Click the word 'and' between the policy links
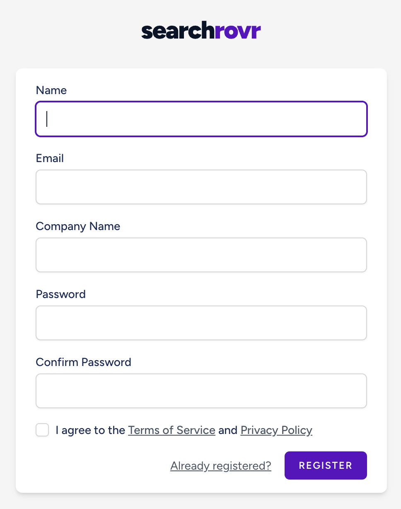This screenshot has height=509, width=401. click(228, 430)
